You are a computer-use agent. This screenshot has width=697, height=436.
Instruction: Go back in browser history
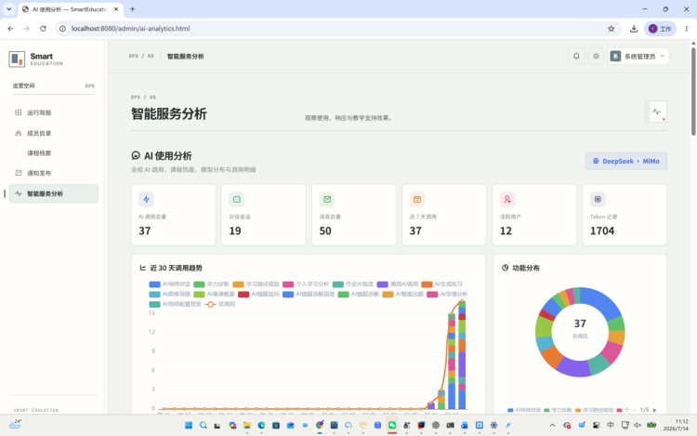coord(10,29)
